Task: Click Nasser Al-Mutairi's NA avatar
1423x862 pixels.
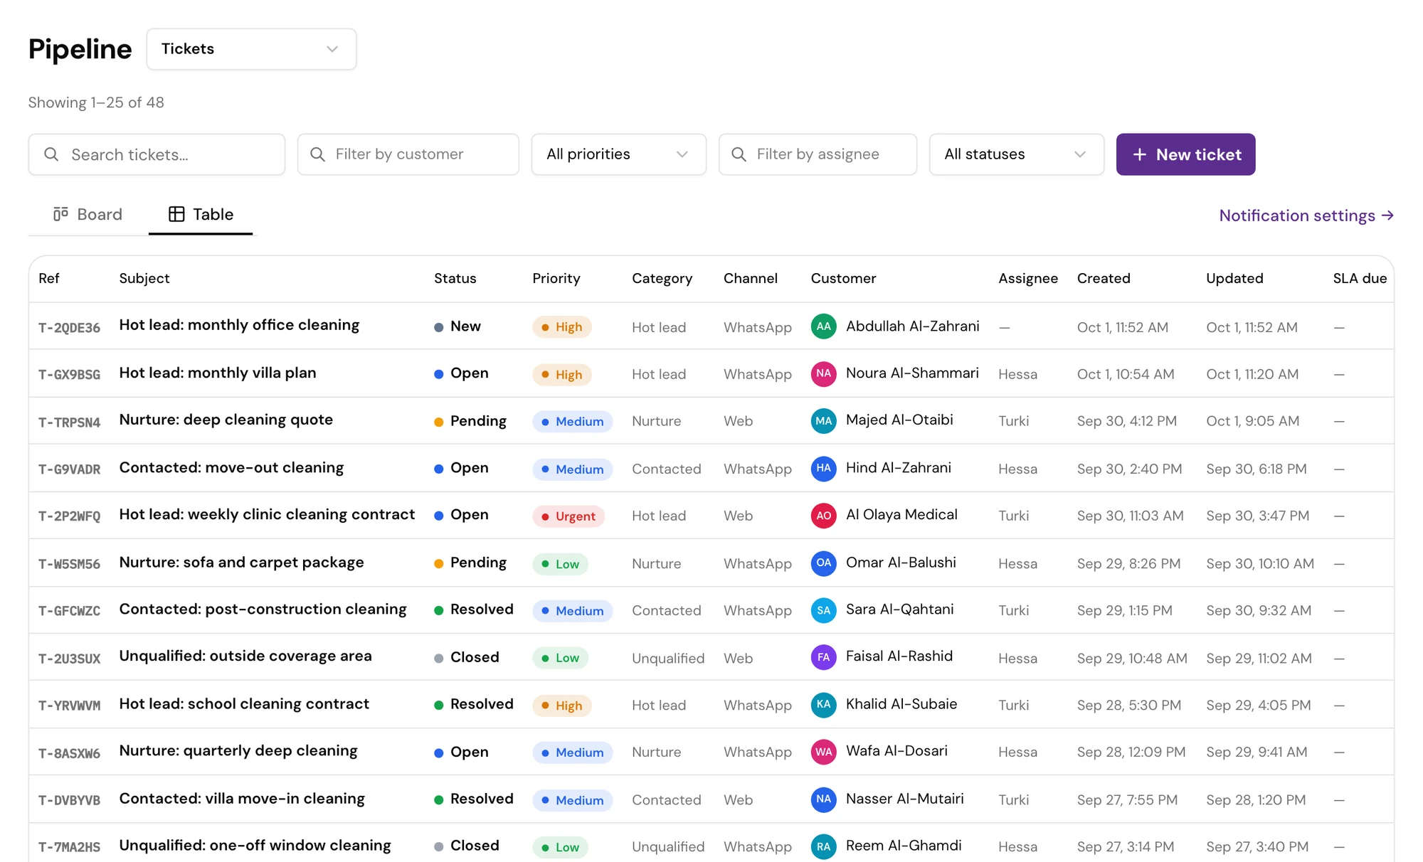Action: click(x=824, y=799)
